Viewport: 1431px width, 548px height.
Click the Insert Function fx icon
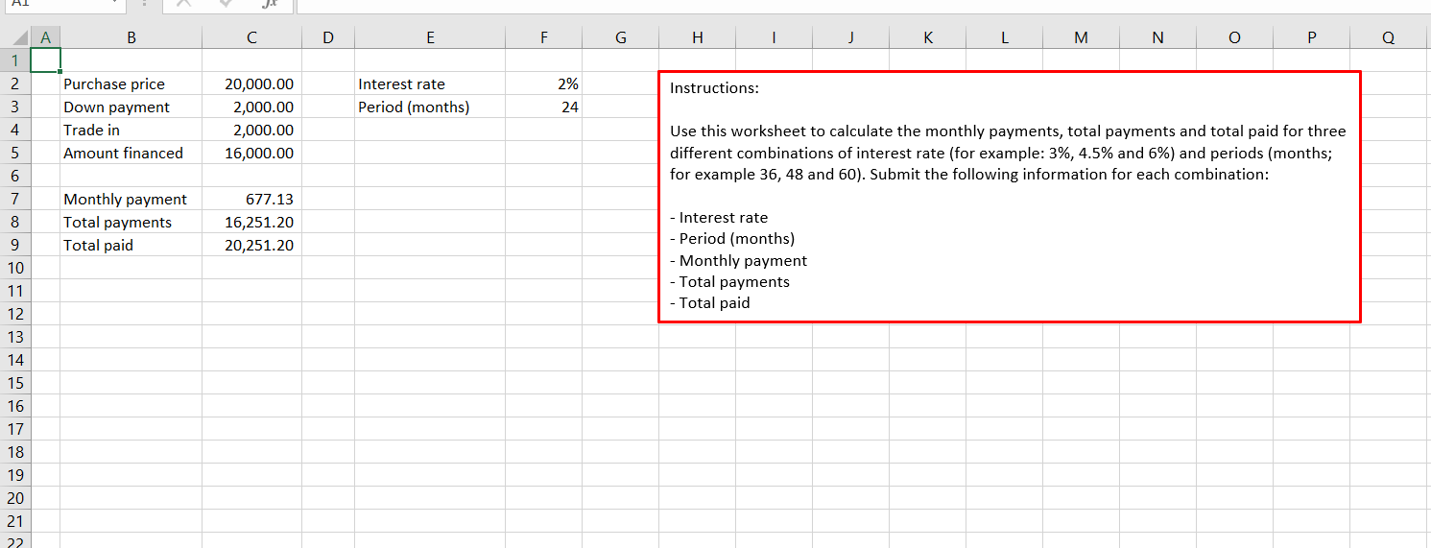point(272,4)
